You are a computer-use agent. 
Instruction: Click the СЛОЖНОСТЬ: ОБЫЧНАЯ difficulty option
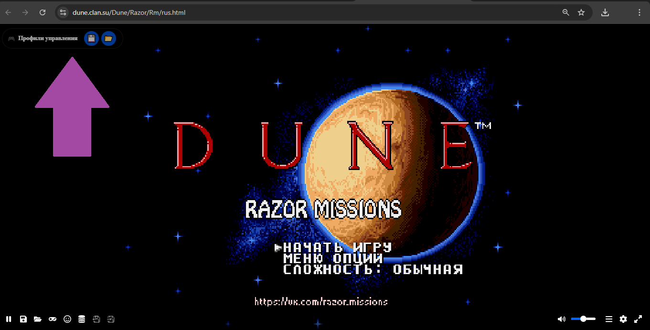[373, 269]
